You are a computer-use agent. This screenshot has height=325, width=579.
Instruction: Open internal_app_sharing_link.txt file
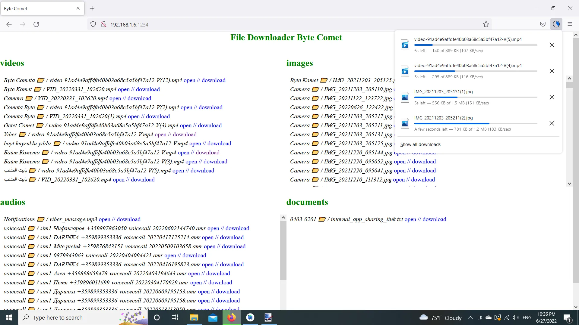pos(410,219)
